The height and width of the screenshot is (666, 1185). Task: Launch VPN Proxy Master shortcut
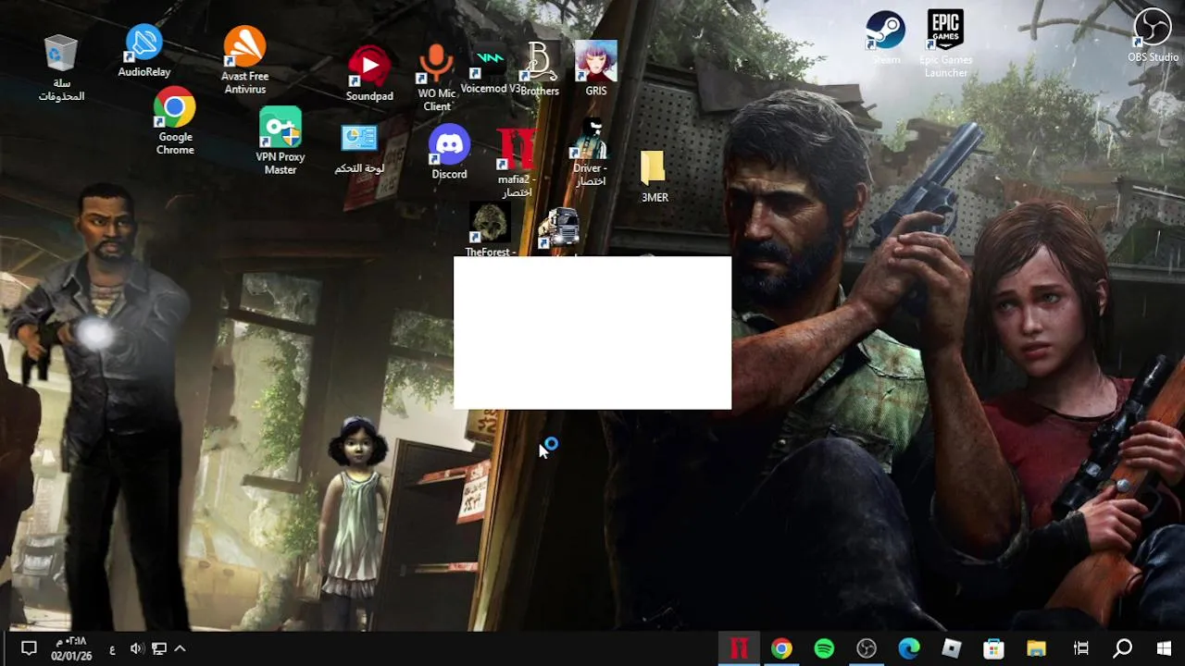[x=281, y=141]
